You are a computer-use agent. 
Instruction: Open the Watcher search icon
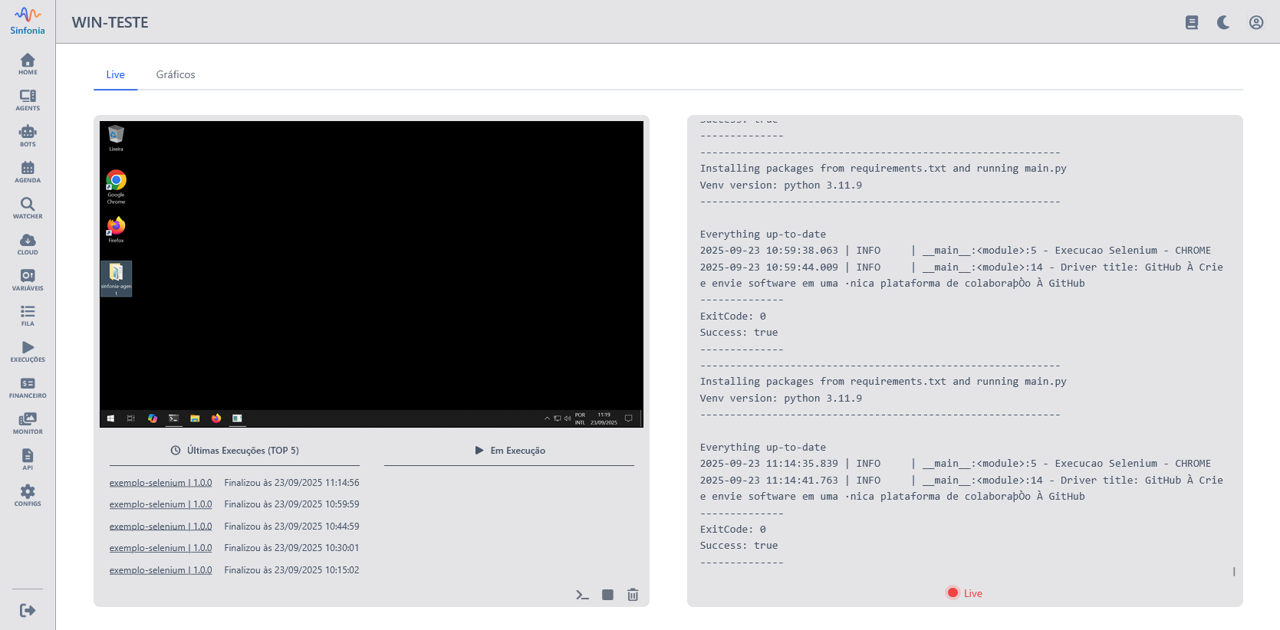(28, 208)
